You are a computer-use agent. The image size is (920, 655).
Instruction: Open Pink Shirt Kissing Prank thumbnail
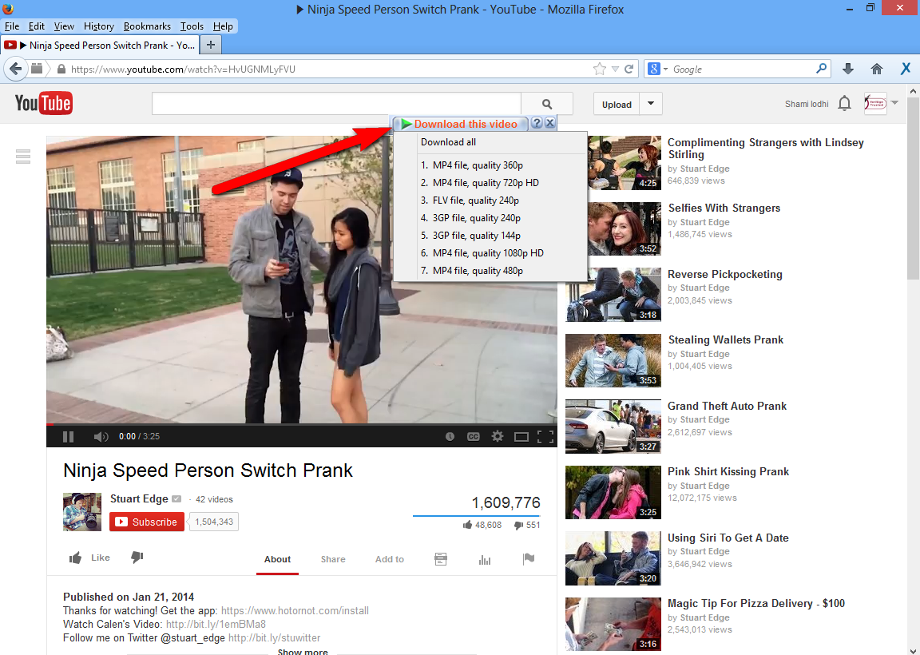tap(613, 492)
